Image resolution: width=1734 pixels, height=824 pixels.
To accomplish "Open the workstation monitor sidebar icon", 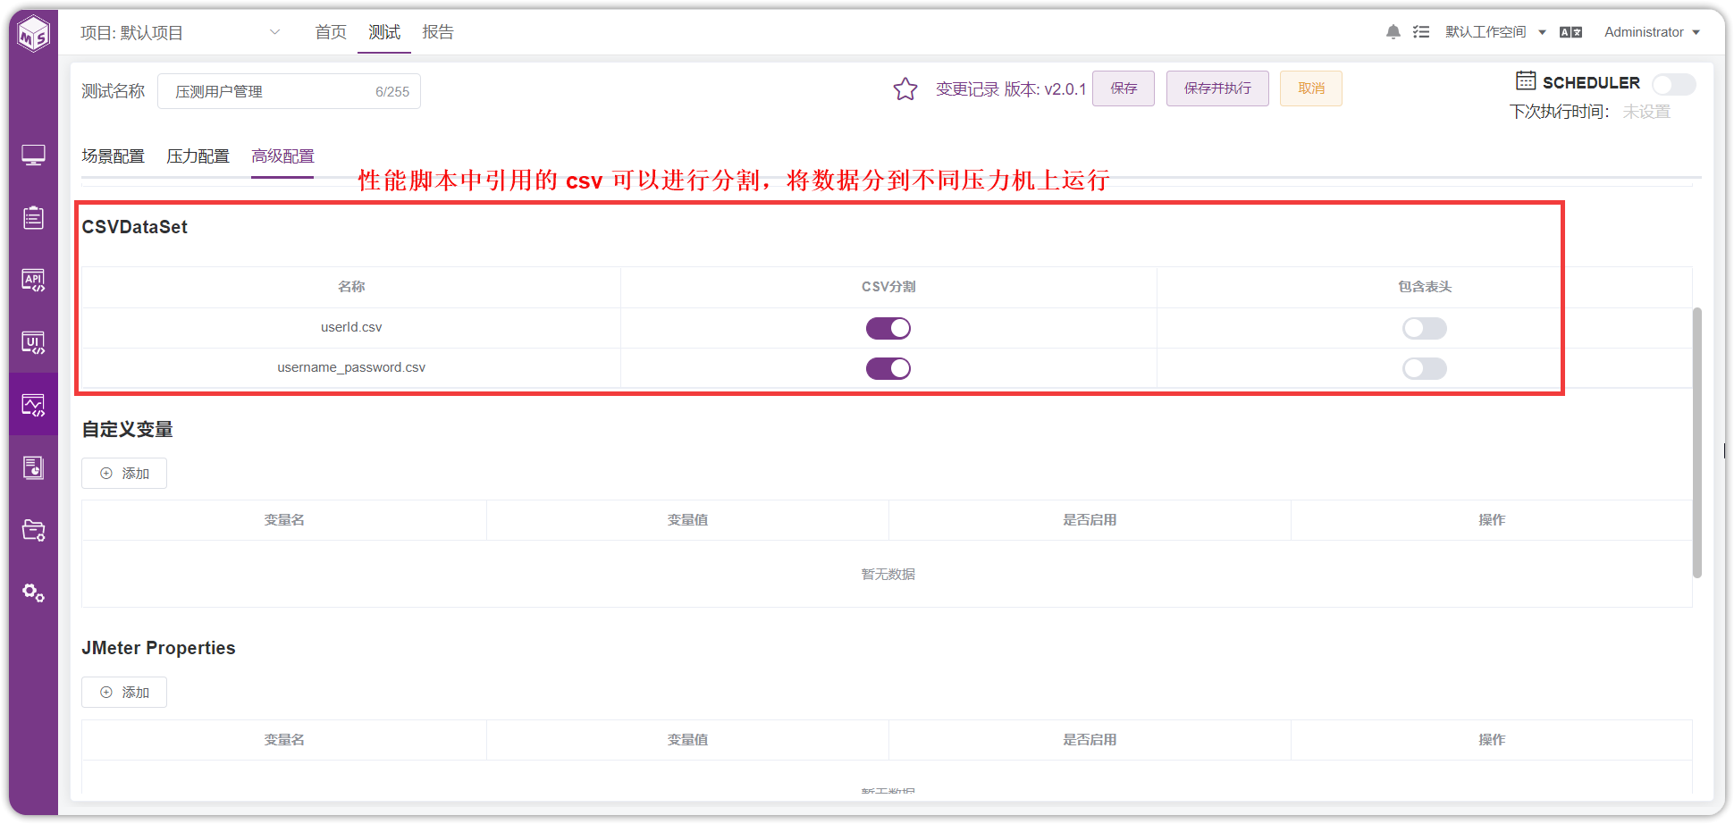I will tap(34, 156).
